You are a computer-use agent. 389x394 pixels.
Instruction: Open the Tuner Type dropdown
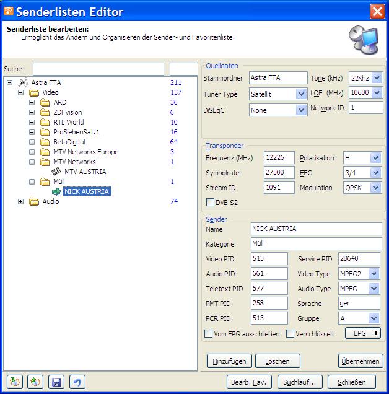click(301, 94)
